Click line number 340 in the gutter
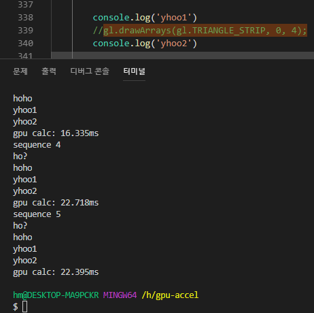 click(x=25, y=44)
